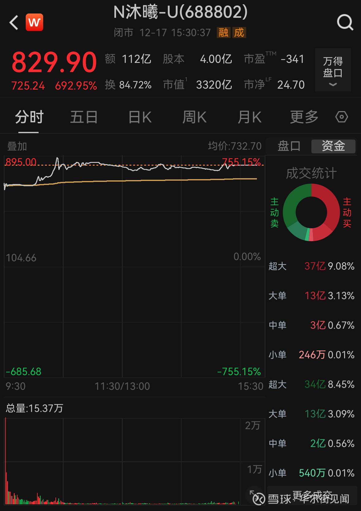Tap the 829.90 current price

(54, 63)
